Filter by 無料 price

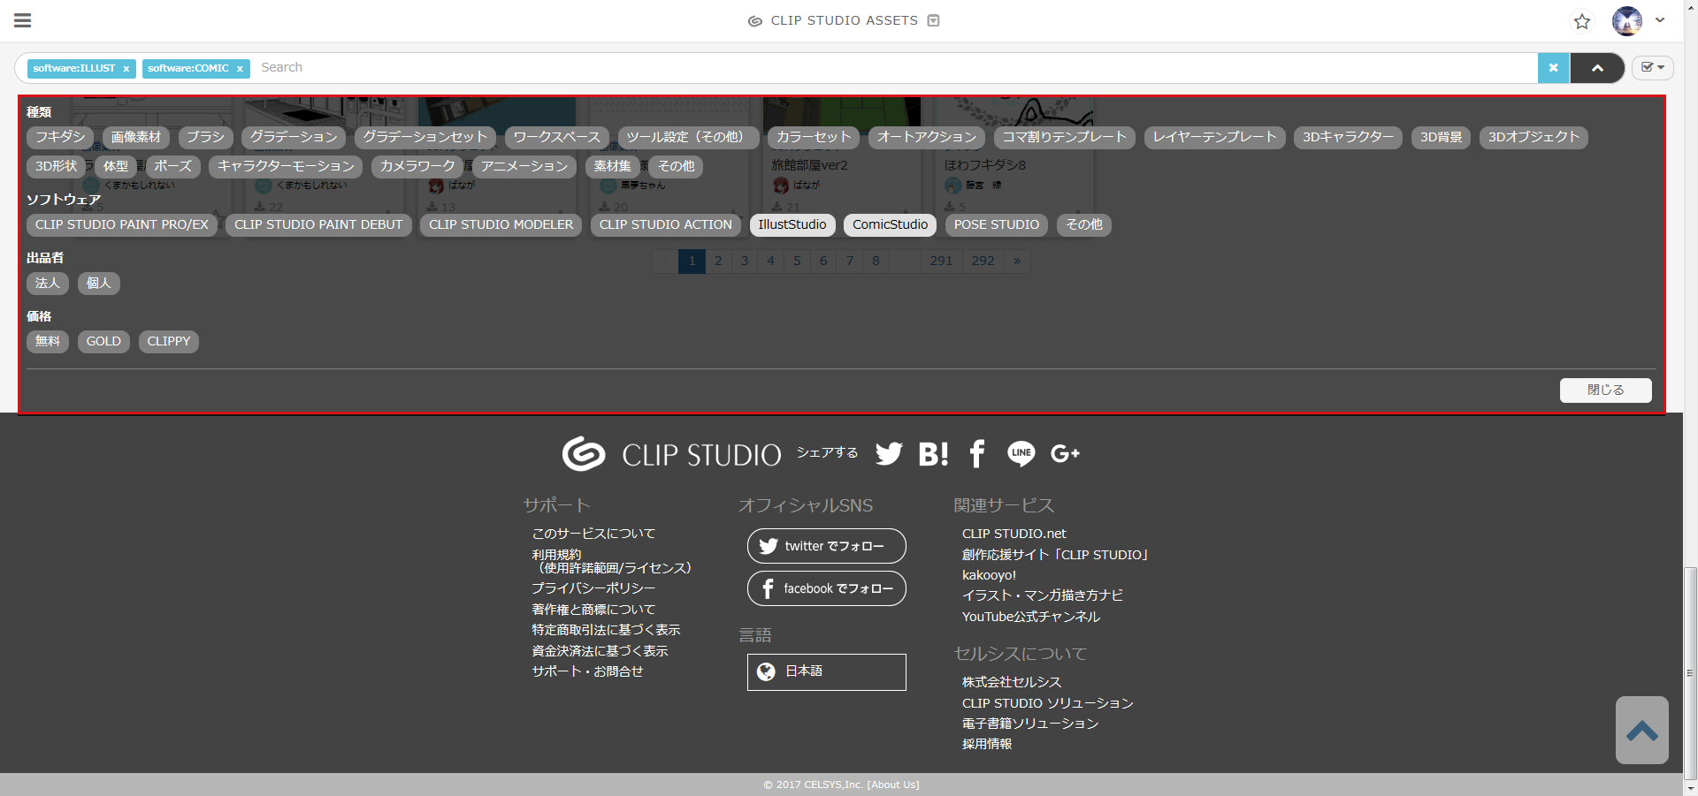point(48,341)
